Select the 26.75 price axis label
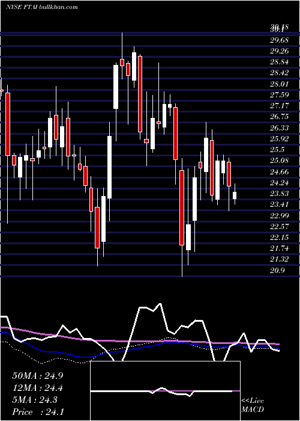This screenshot has width=300, height=421. 280,117
